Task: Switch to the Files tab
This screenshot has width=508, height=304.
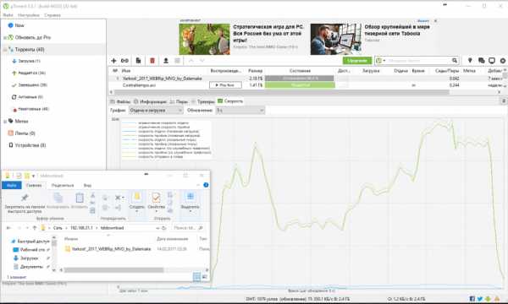Action: [120, 101]
